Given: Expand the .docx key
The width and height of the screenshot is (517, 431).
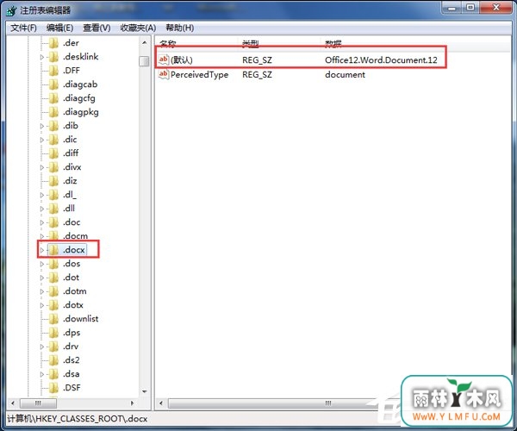Looking at the screenshot, I should coord(42,250).
